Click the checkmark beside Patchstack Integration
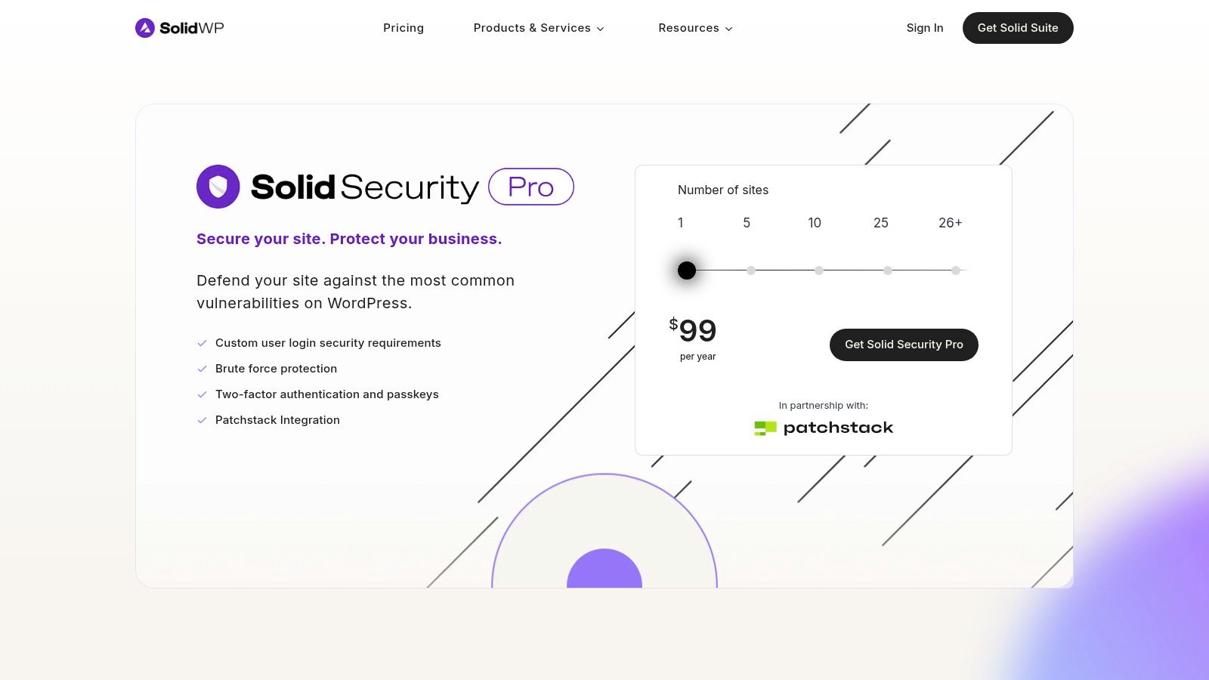This screenshot has height=680, width=1209. [x=202, y=420]
